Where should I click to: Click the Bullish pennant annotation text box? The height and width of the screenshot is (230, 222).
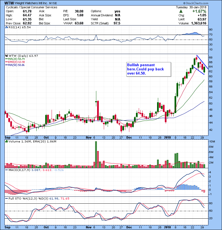pyautogui.click(x=148, y=69)
